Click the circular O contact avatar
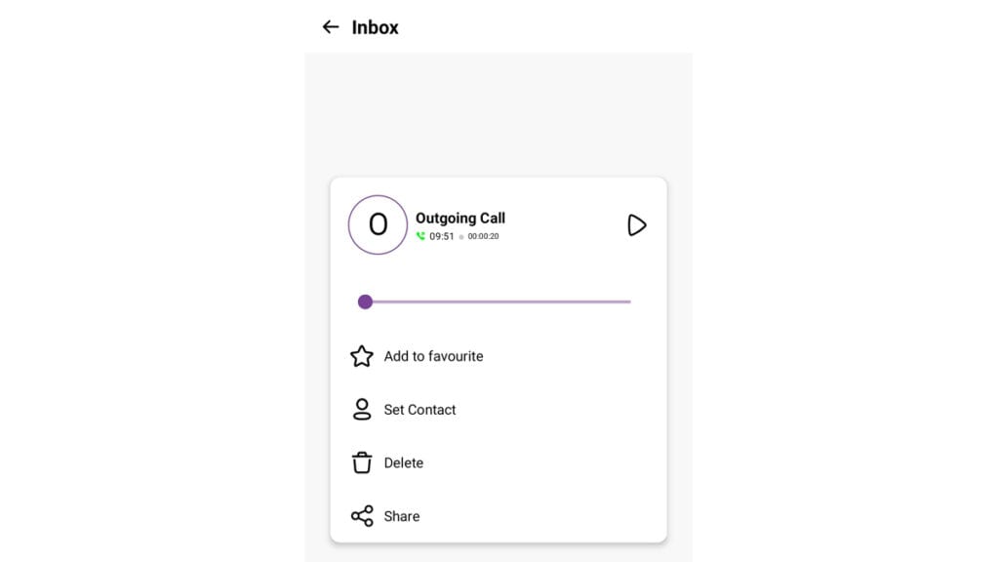Image resolution: width=999 pixels, height=562 pixels. pos(378,225)
